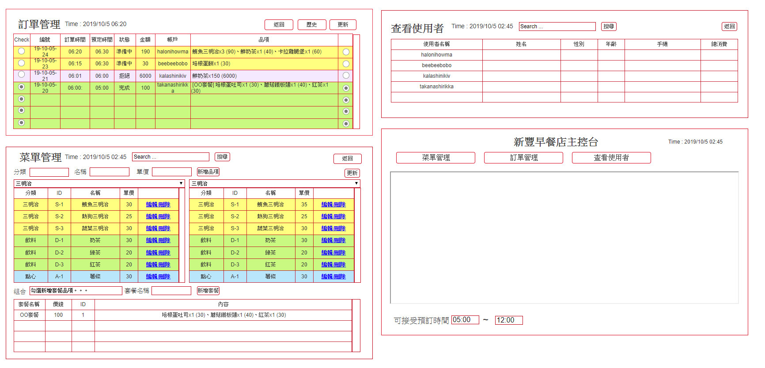Open 查看使用者 from the main console
765x368 pixels.
611,158
